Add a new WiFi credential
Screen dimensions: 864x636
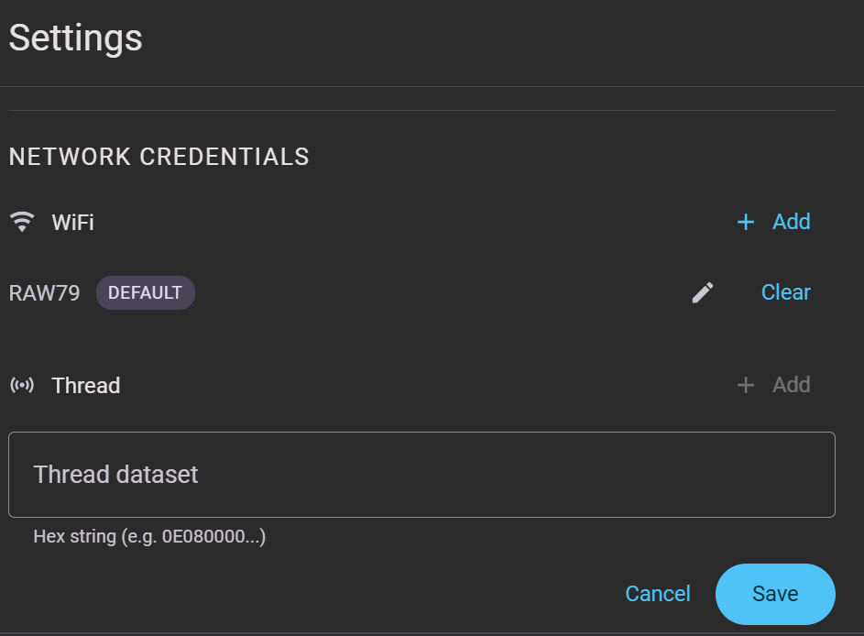point(773,222)
